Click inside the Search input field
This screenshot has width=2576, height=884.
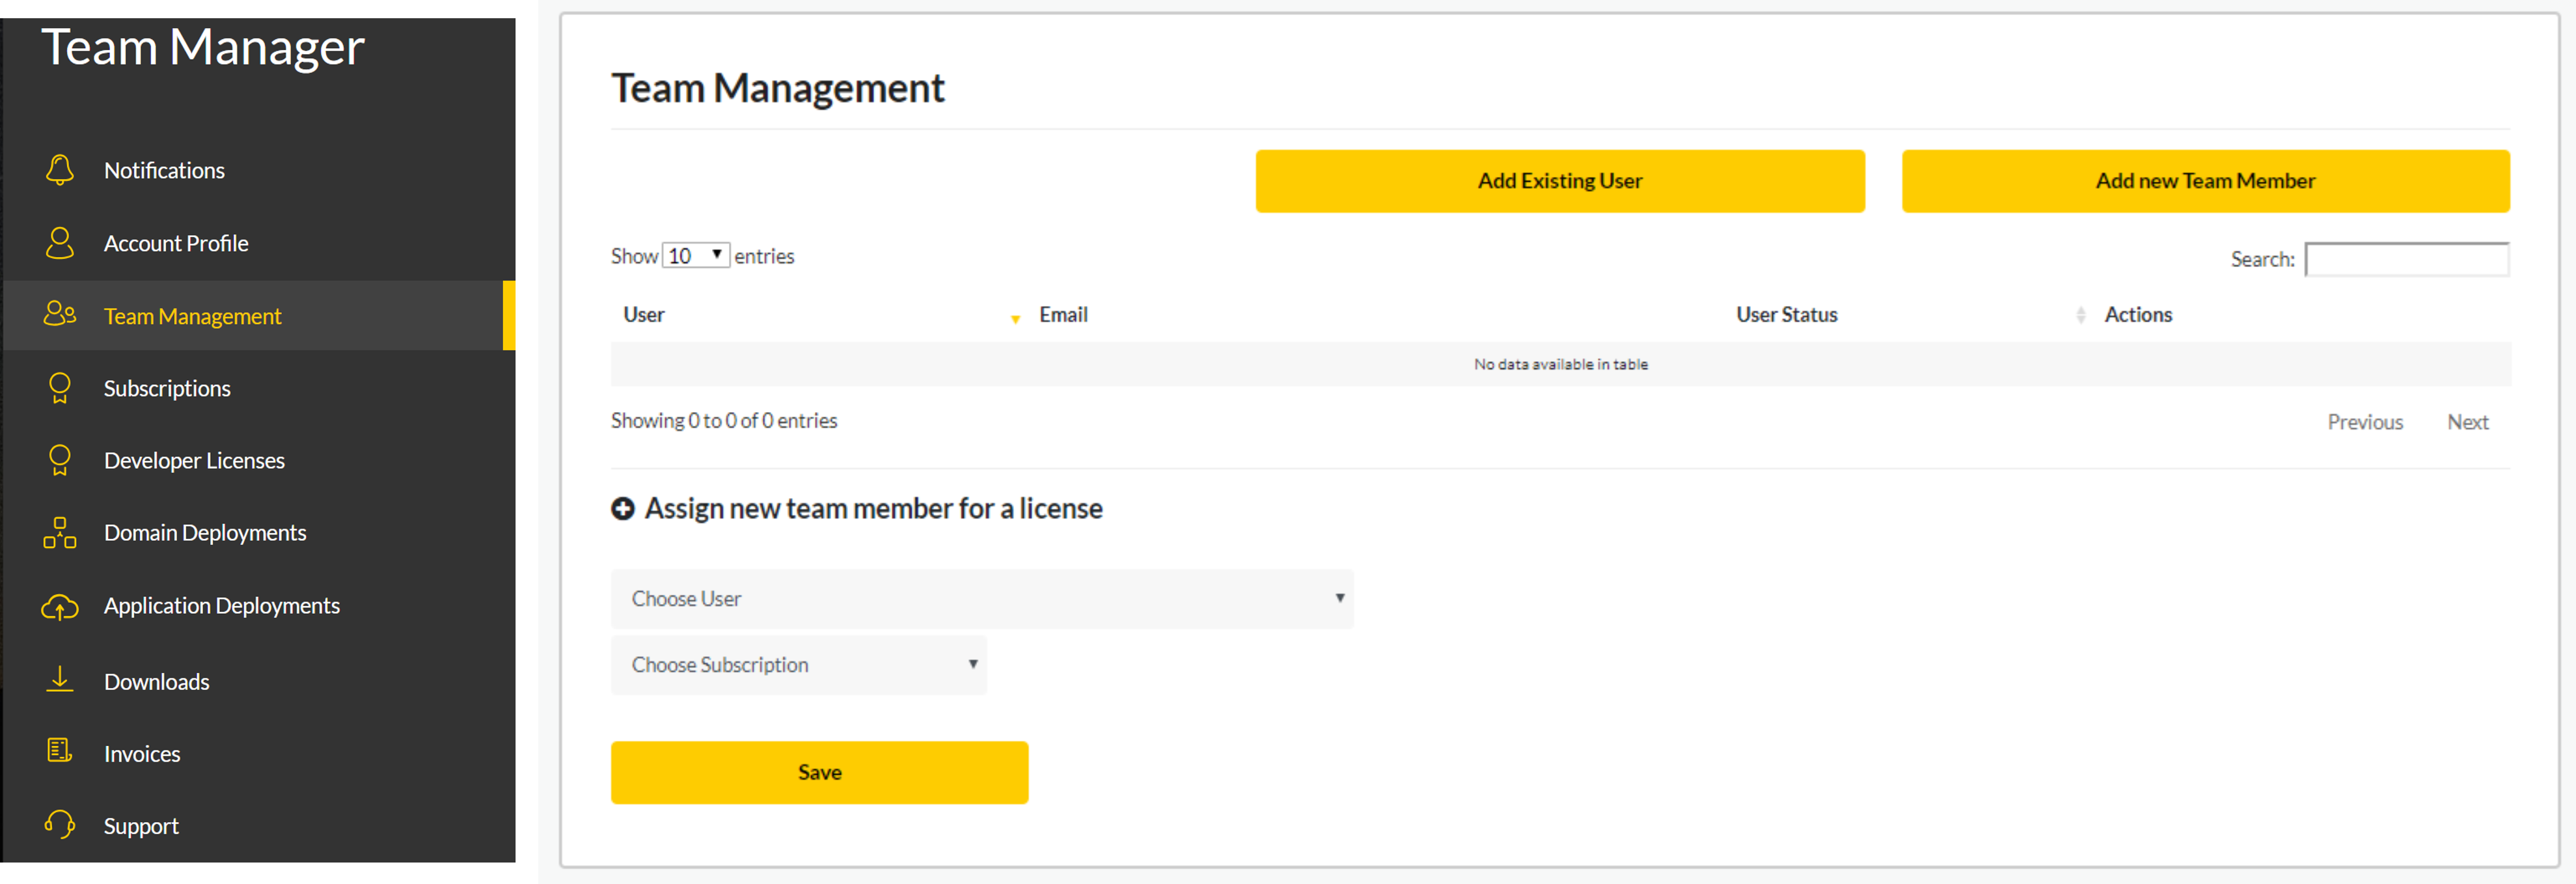coord(2406,259)
